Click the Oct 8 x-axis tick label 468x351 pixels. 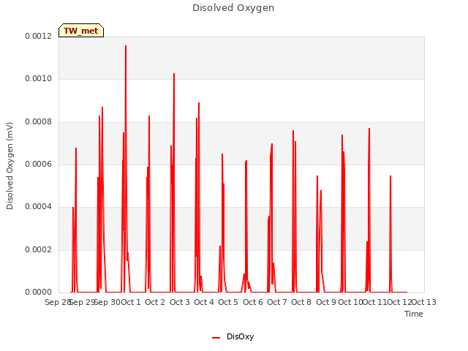click(301, 302)
